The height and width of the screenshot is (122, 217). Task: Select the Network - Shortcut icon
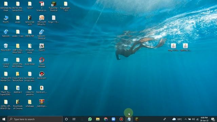point(42,34)
